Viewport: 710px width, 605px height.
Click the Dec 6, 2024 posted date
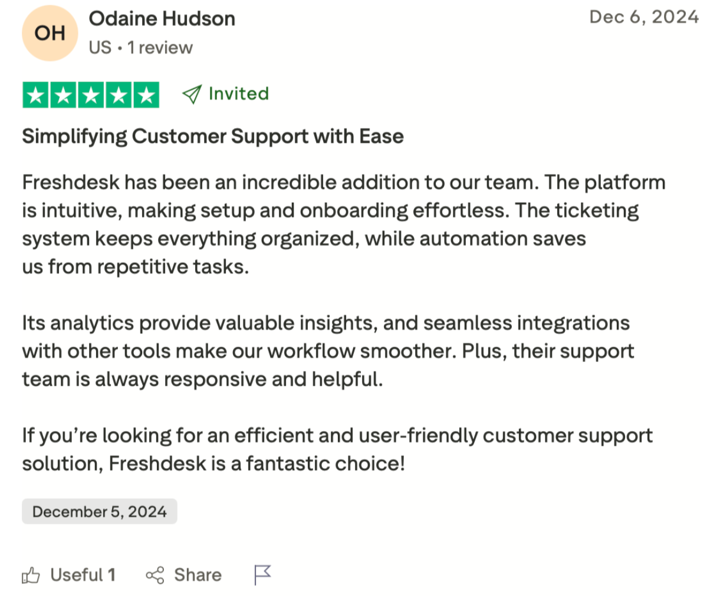[x=644, y=17]
